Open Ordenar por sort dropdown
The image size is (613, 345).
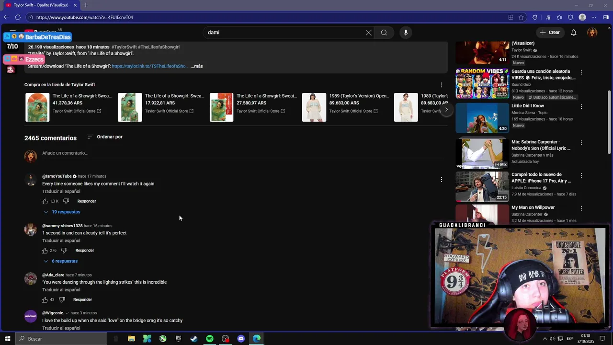coord(105,137)
